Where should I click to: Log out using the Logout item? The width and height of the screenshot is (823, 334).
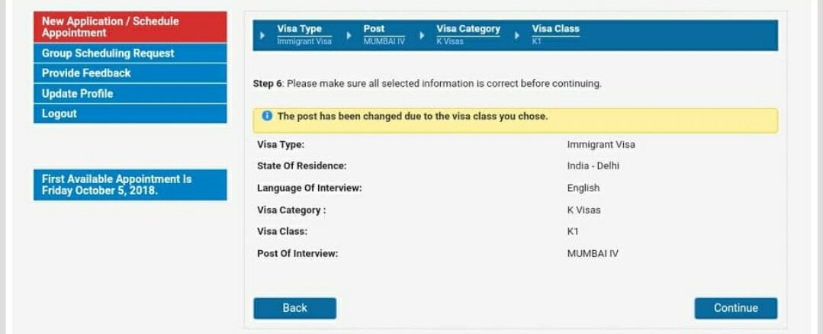(x=130, y=114)
